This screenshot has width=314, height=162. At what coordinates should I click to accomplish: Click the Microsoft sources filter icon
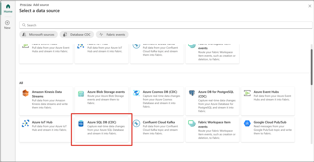[x=24, y=35]
